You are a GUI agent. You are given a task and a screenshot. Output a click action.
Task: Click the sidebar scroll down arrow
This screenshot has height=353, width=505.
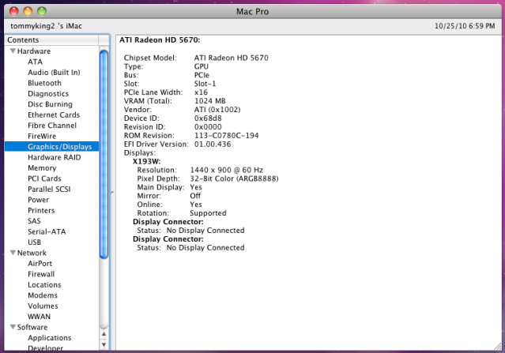[x=104, y=346]
